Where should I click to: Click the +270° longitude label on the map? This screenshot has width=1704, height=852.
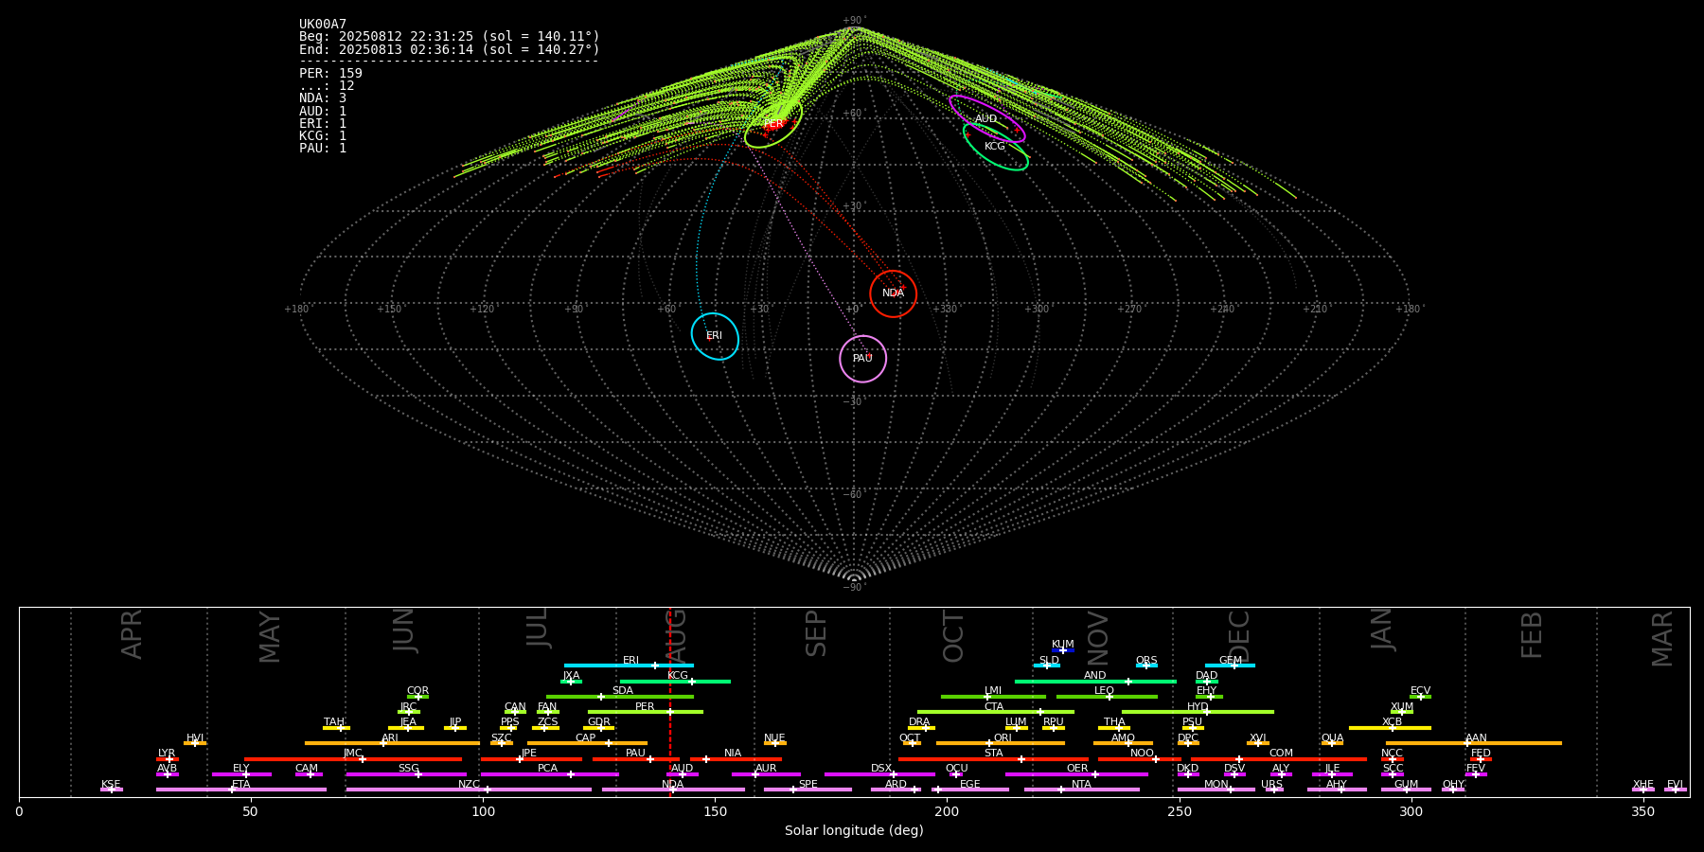tap(1129, 310)
